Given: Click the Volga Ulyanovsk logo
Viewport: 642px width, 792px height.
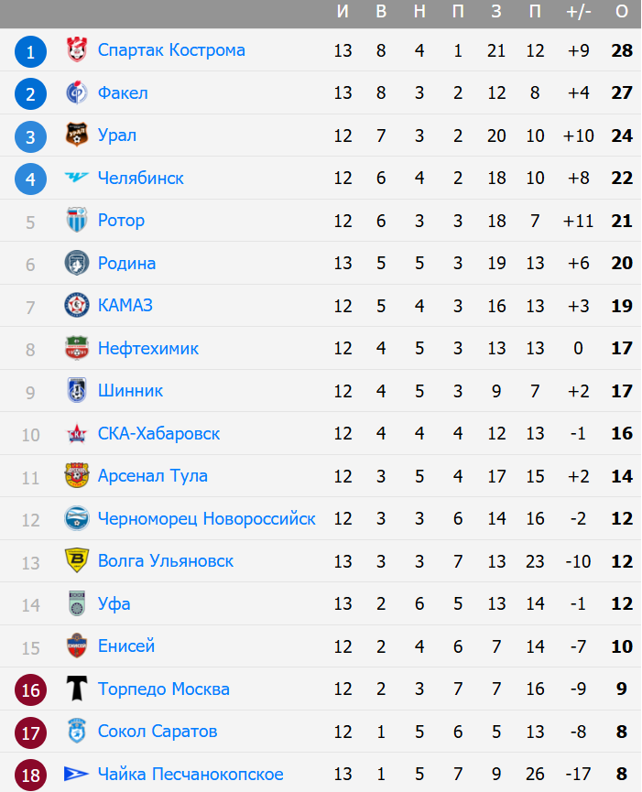Looking at the screenshot, I should (76, 561).
